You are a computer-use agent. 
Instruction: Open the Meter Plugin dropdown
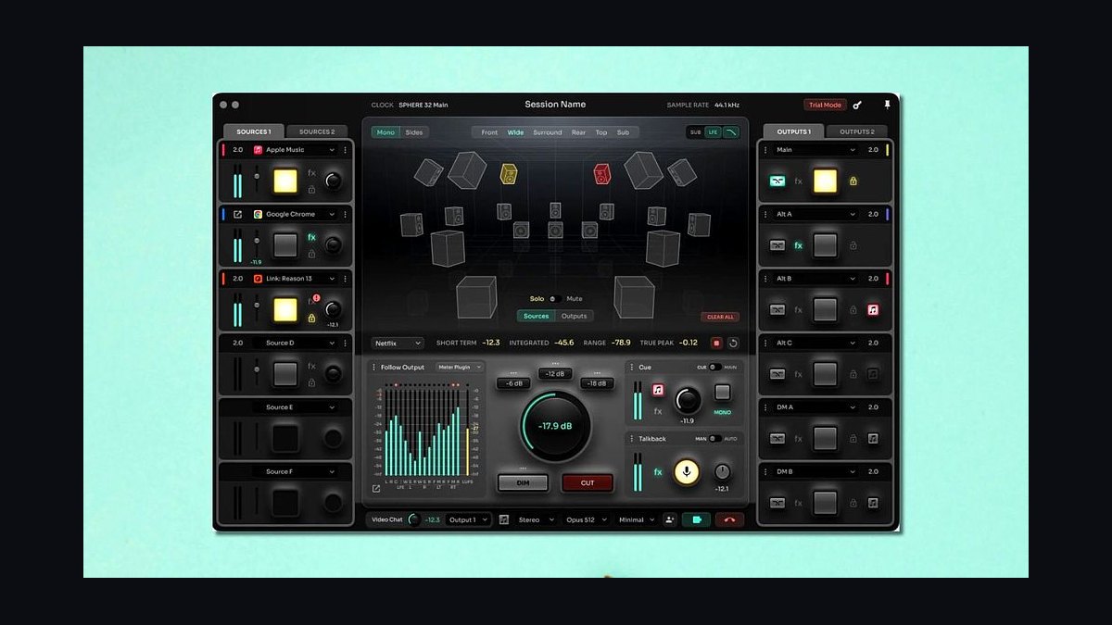pos(461,368)
